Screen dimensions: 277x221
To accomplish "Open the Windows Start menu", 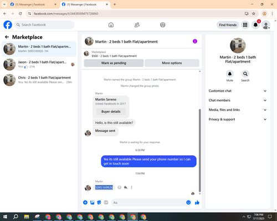I will pos(5,217).
